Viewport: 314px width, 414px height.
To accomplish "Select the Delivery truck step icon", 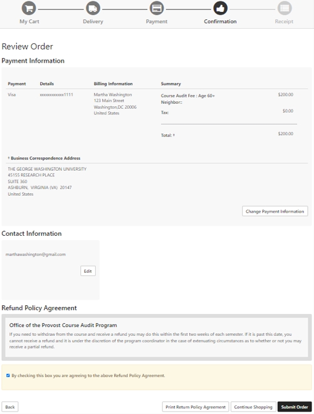I will point(93,9).
